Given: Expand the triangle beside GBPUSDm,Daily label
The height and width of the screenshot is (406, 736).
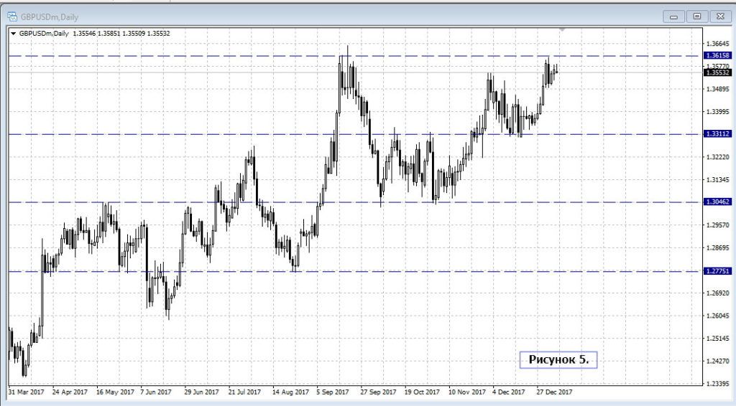Looking at the screenshot, I should pyautogui.click(x=13, y=33).
